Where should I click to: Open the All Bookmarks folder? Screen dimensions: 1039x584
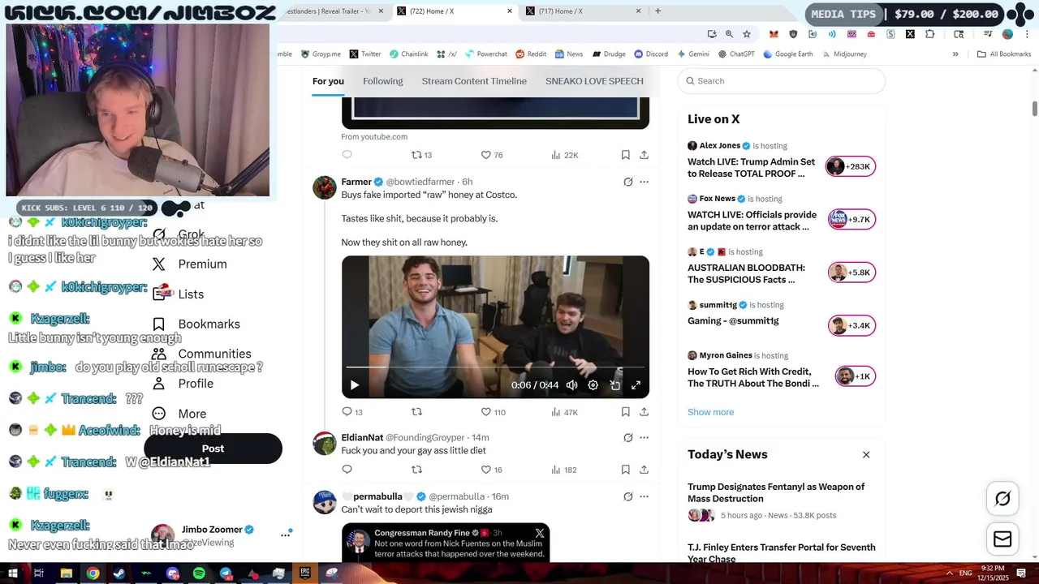(1004, 54)
